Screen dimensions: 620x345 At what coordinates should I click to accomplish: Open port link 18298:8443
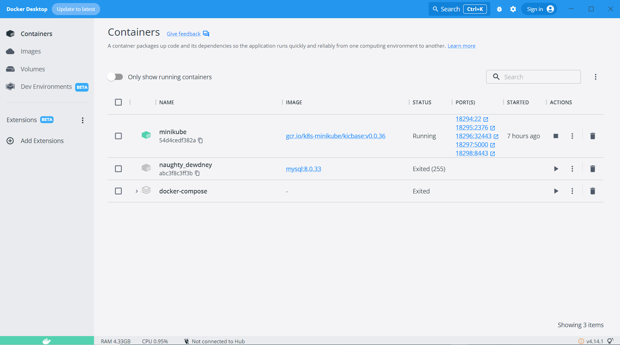[x=472, y=153]
